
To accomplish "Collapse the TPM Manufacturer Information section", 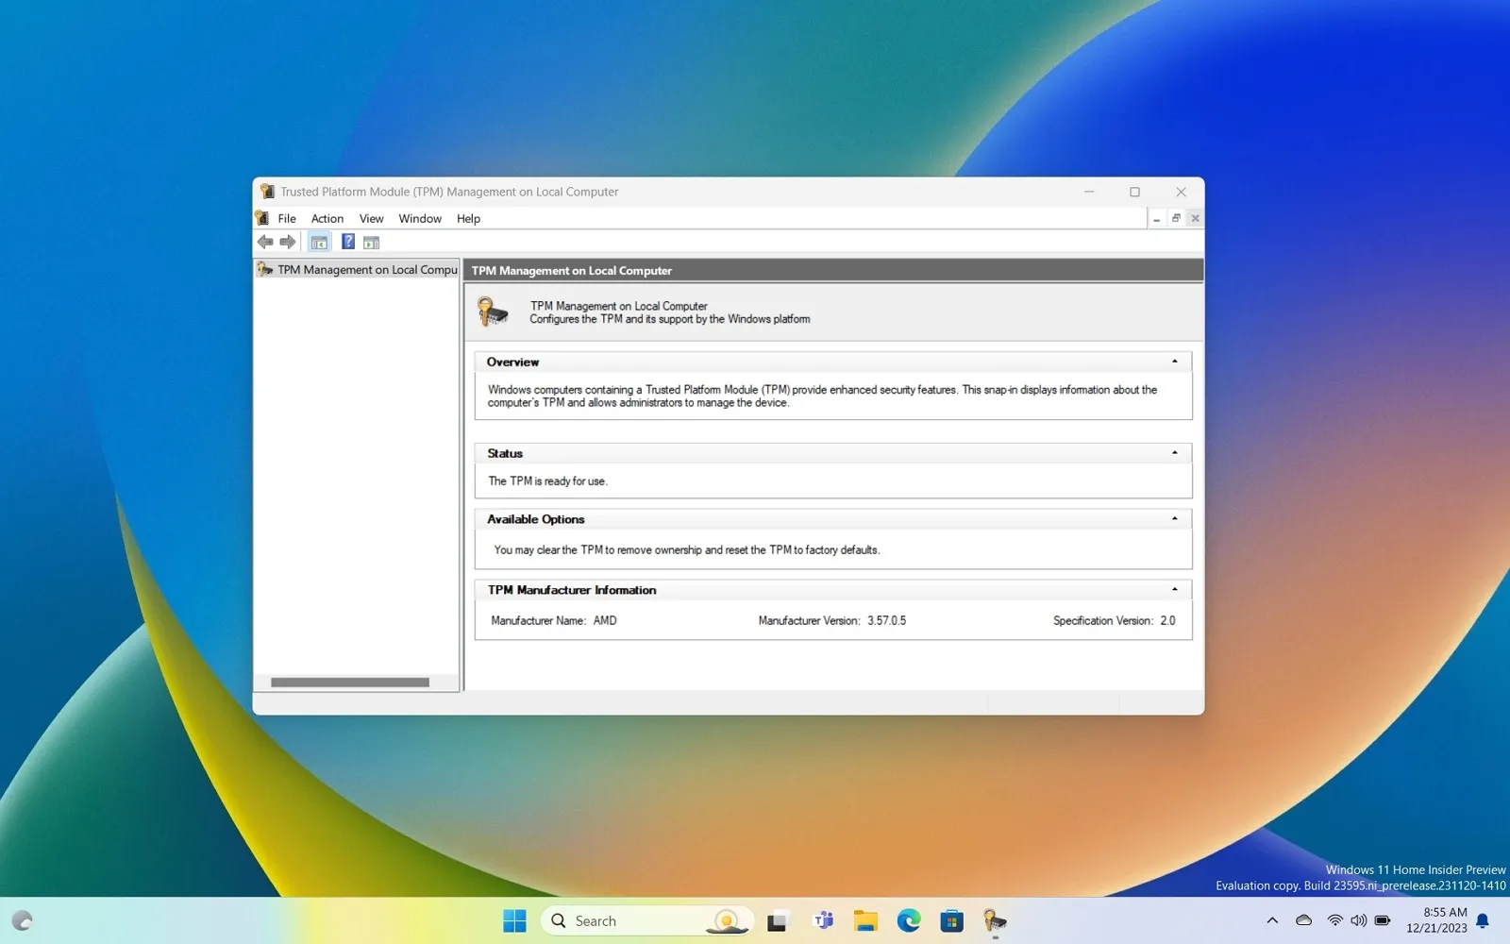I will [x=1174, y=590].
